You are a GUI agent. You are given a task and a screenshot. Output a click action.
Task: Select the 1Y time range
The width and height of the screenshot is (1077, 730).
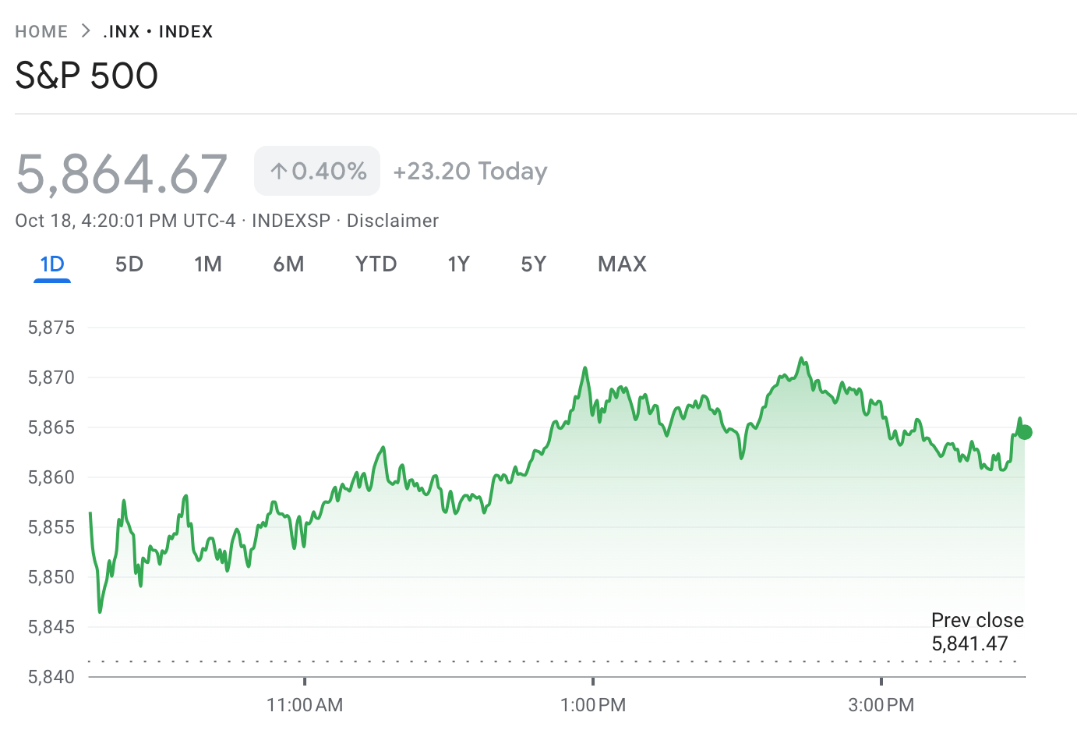tap(459, 264)
